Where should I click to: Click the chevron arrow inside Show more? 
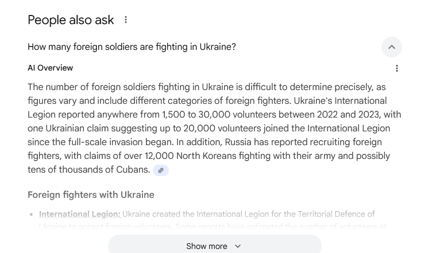238,246
